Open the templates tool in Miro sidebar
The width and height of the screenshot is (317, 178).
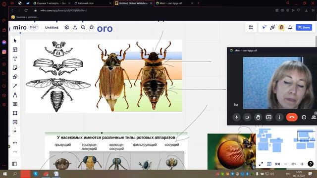15,49
